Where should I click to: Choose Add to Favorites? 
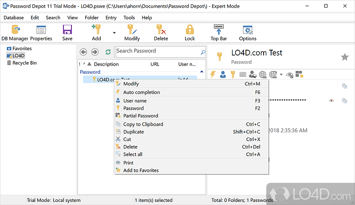click(x=191, y=170)
